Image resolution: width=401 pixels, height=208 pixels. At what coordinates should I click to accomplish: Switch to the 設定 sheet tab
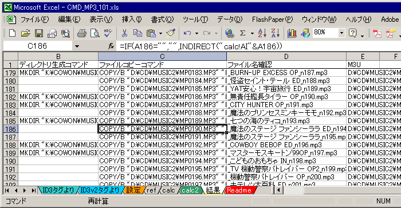coord(133,190)
